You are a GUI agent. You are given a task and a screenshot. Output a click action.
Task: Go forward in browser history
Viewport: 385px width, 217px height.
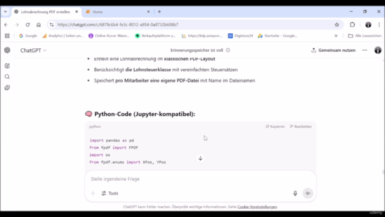pyautogui.click(x=17, y=25)
